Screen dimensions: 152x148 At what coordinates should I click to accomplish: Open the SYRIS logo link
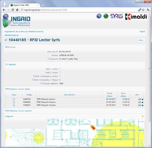pos(116,16)
